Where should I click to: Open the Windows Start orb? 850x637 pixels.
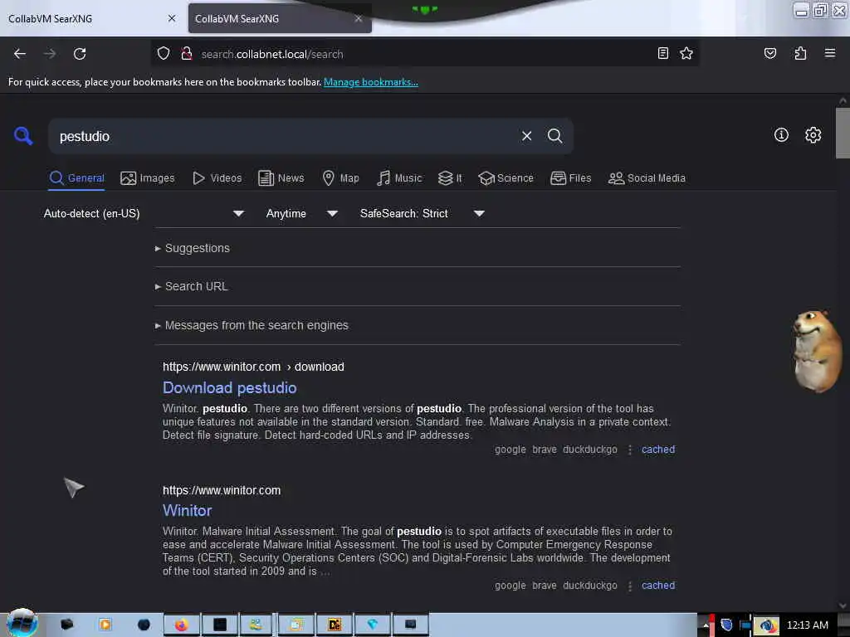click(22, 623)
